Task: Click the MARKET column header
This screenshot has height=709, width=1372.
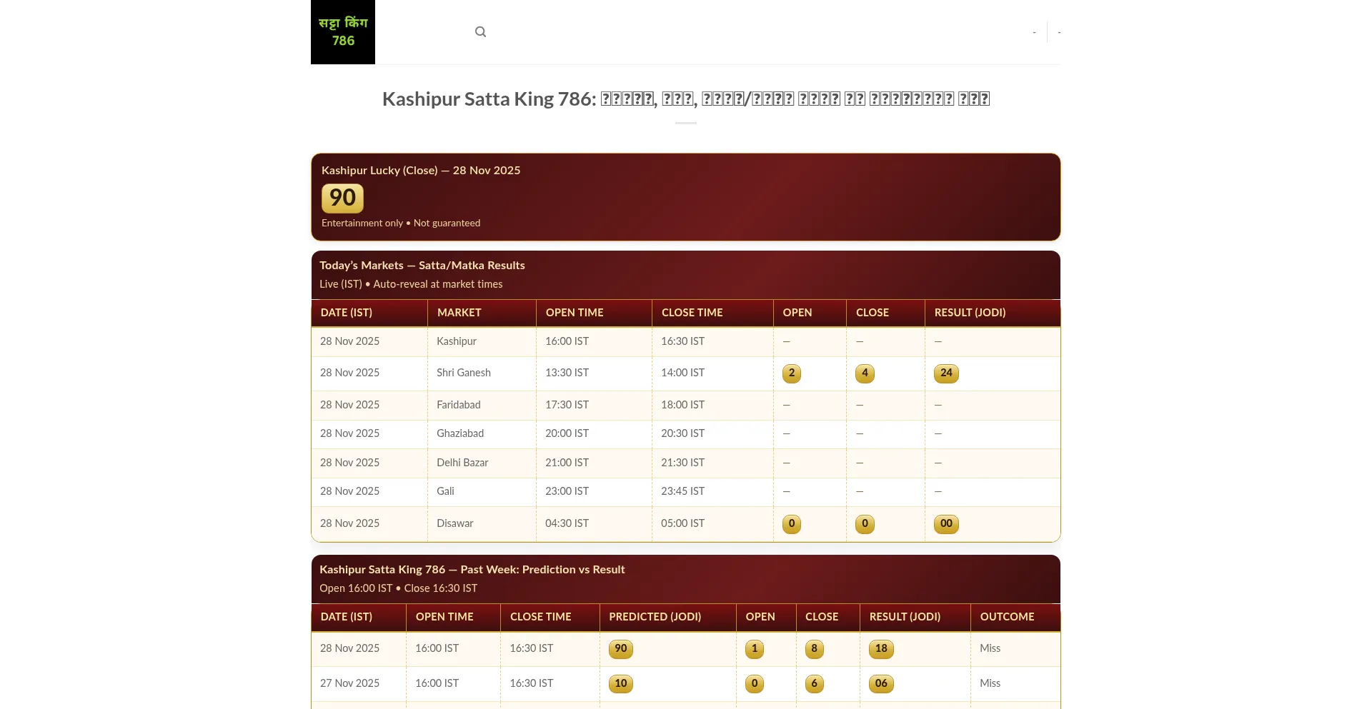Action: (x=459, y=313)
